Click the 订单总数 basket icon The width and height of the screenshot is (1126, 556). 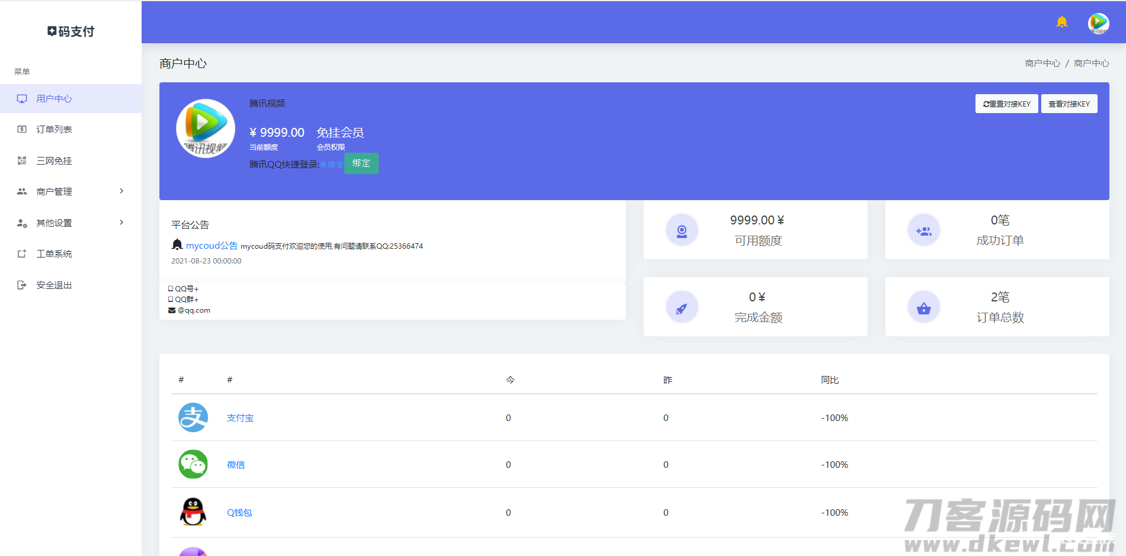[924, 307]
